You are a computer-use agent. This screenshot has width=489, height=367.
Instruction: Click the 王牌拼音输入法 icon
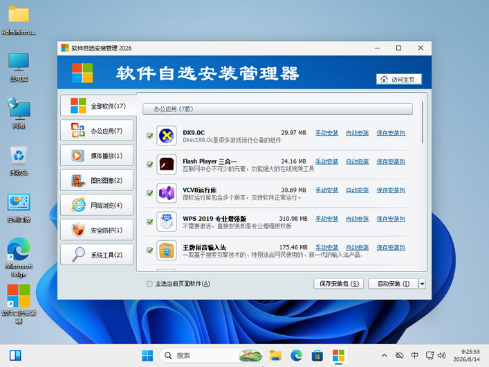point(167,251)
